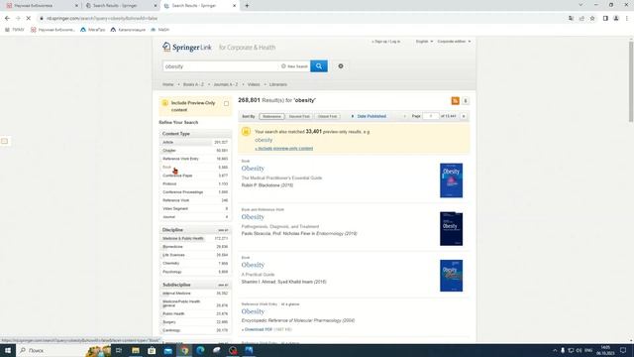Open the browser profile icon

coord(616,18)
